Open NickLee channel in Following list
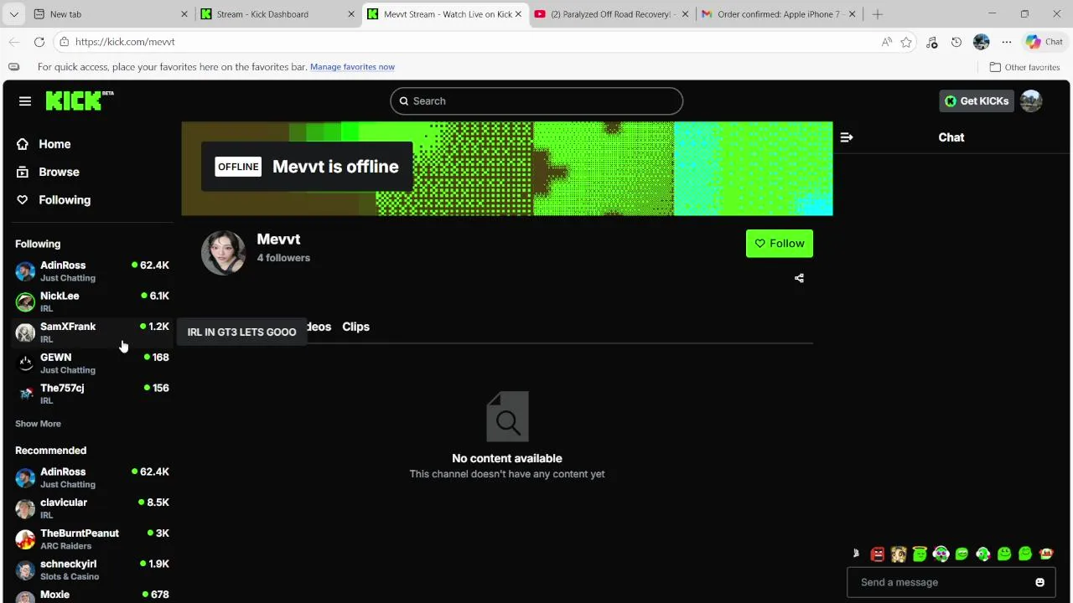The width and height of the screenshot is (1073, 603). click(92, 301)
